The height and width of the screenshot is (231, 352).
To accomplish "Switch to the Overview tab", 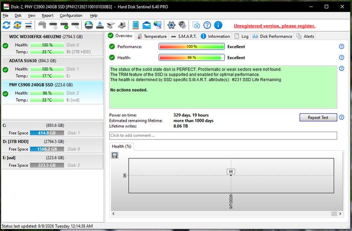I will (x=120, y=36).
